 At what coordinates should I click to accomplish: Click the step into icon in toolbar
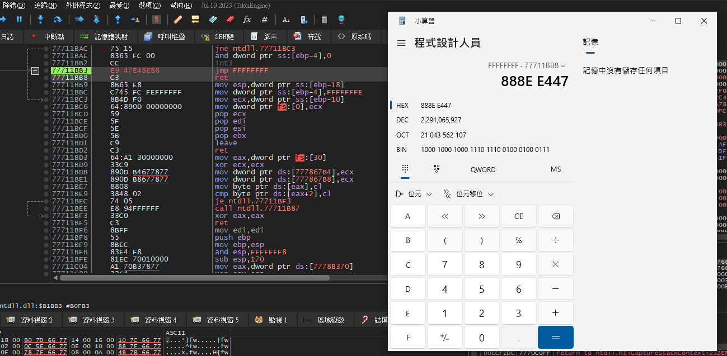pos(40,20)
